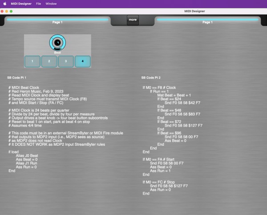Click the 'If M0 == FA # Start' line
This screenshot has width=267, height=215.
point(158,159)
